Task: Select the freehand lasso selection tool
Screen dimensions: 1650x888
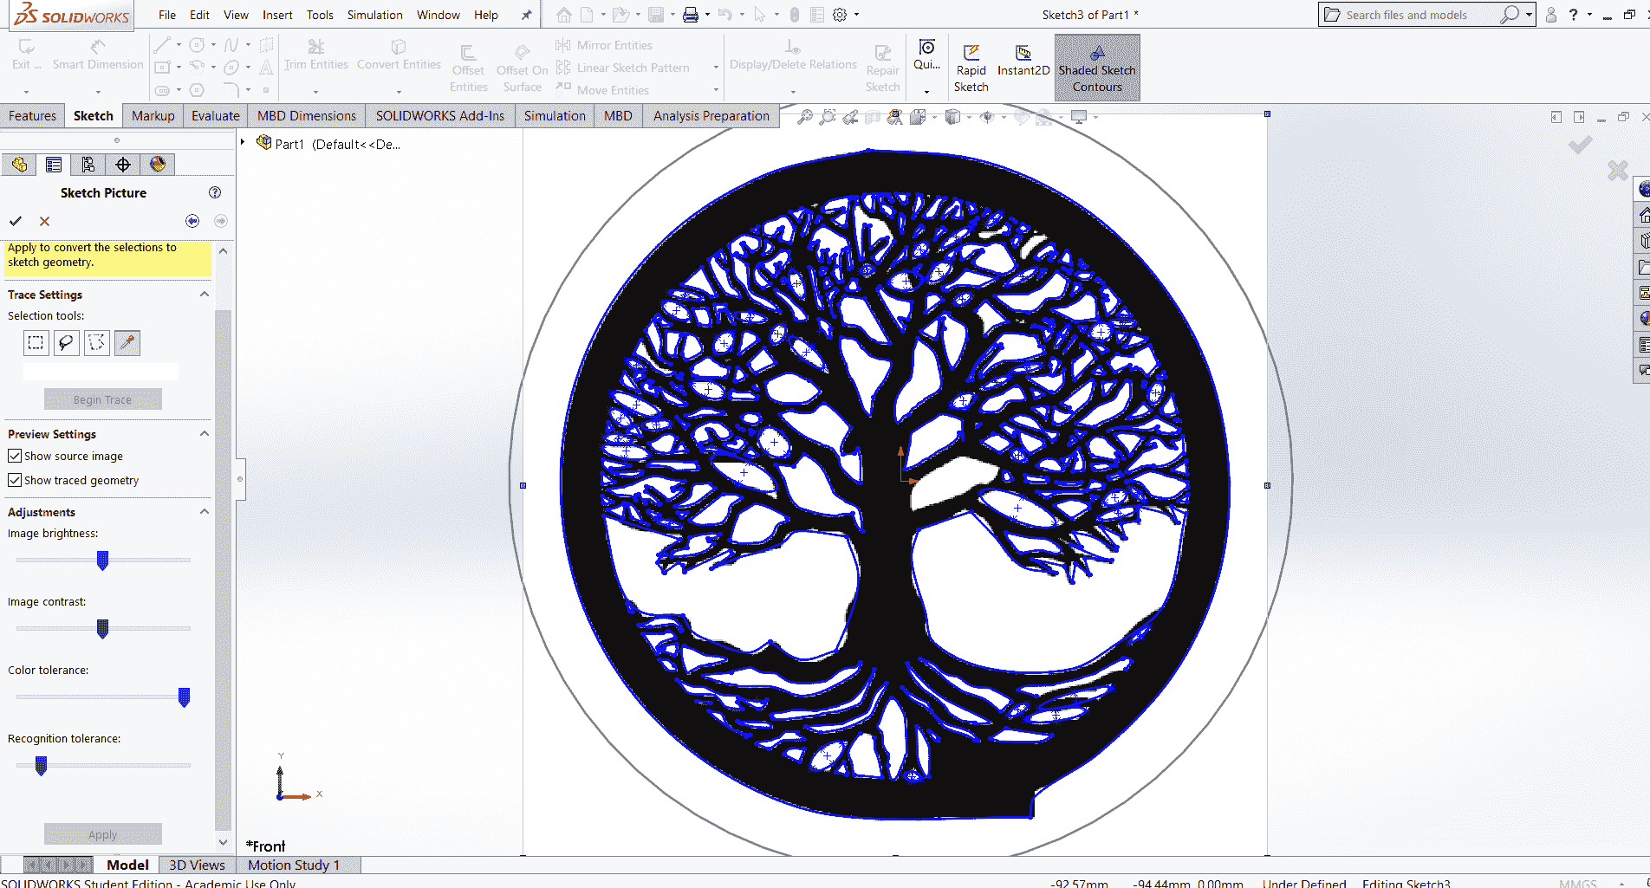Action: pos(66,343)
